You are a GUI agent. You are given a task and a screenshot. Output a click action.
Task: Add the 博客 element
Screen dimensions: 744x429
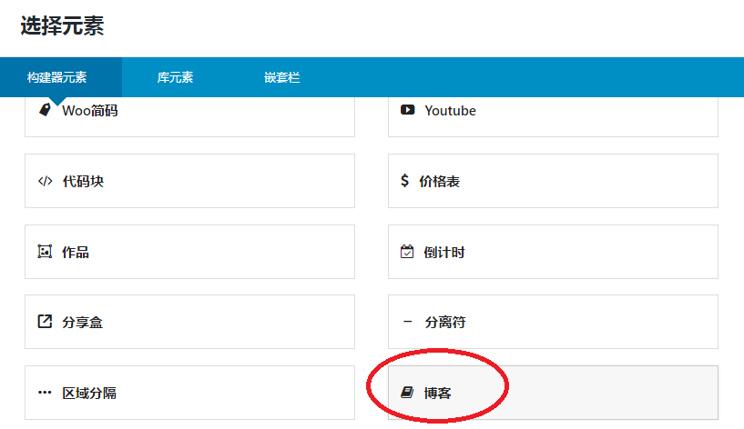coord(553,393)
